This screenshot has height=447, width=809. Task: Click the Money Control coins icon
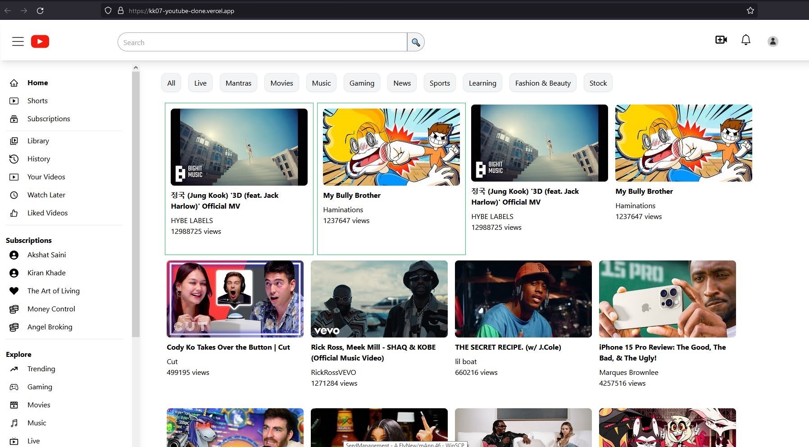coord(14,309)
